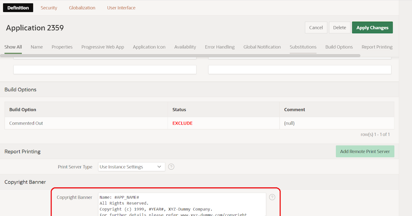Viewport: 412px width, 216px height.
Task: Switch to the Security tab
Action: (x=49, y=8)
